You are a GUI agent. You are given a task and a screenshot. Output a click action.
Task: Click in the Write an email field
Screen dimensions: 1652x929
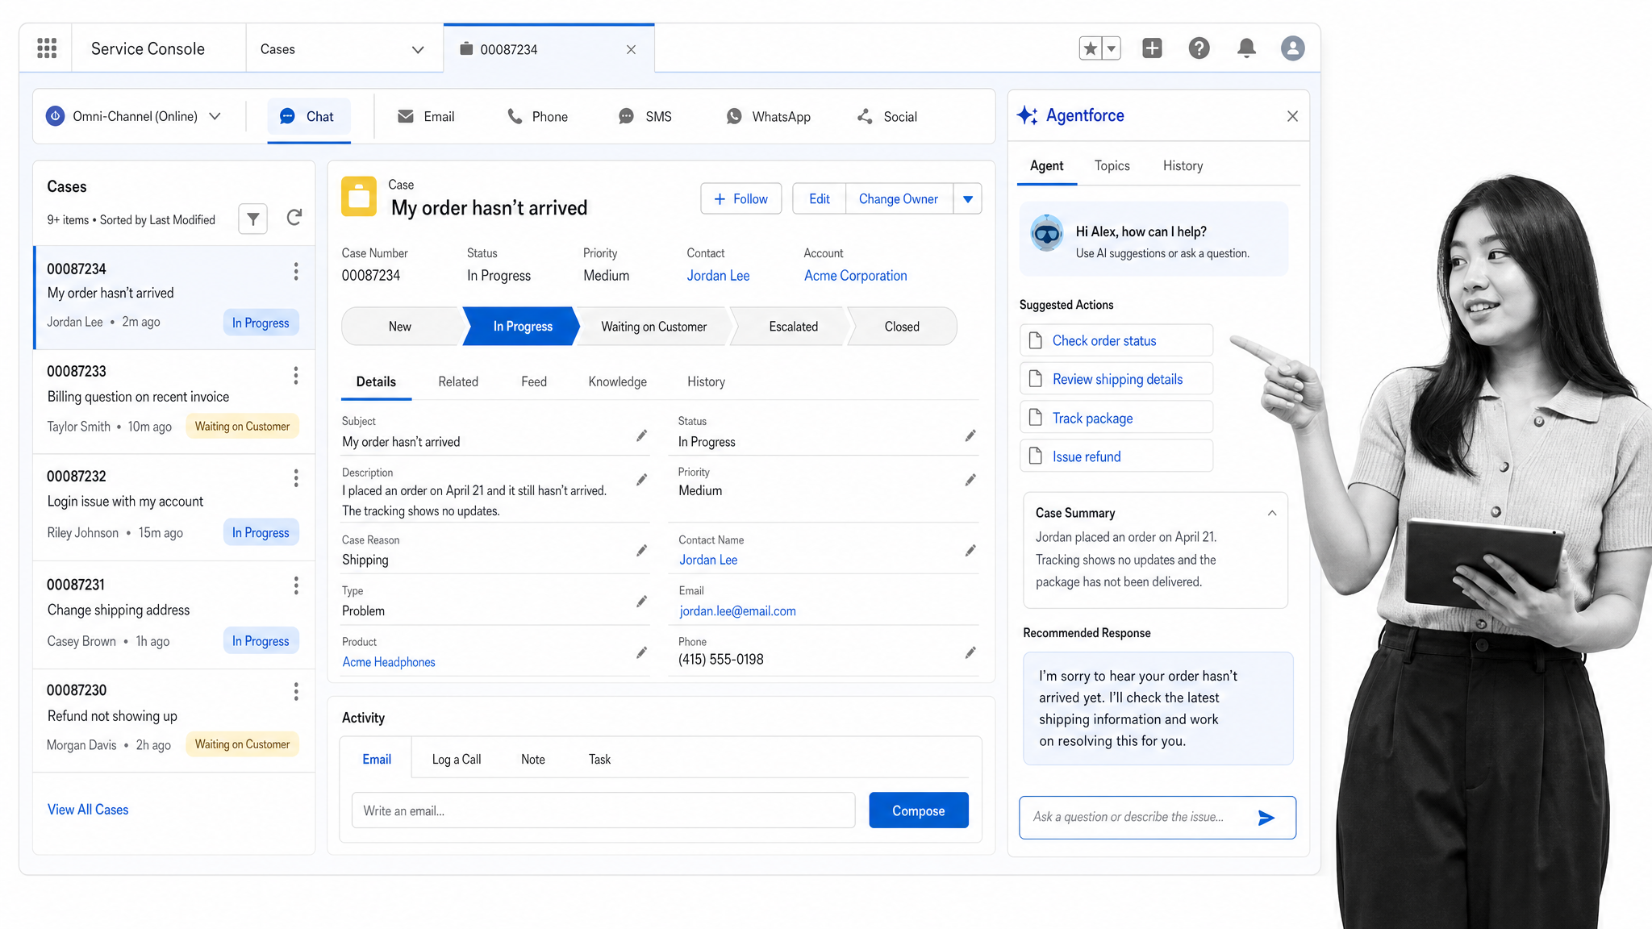tap(603, 810)
